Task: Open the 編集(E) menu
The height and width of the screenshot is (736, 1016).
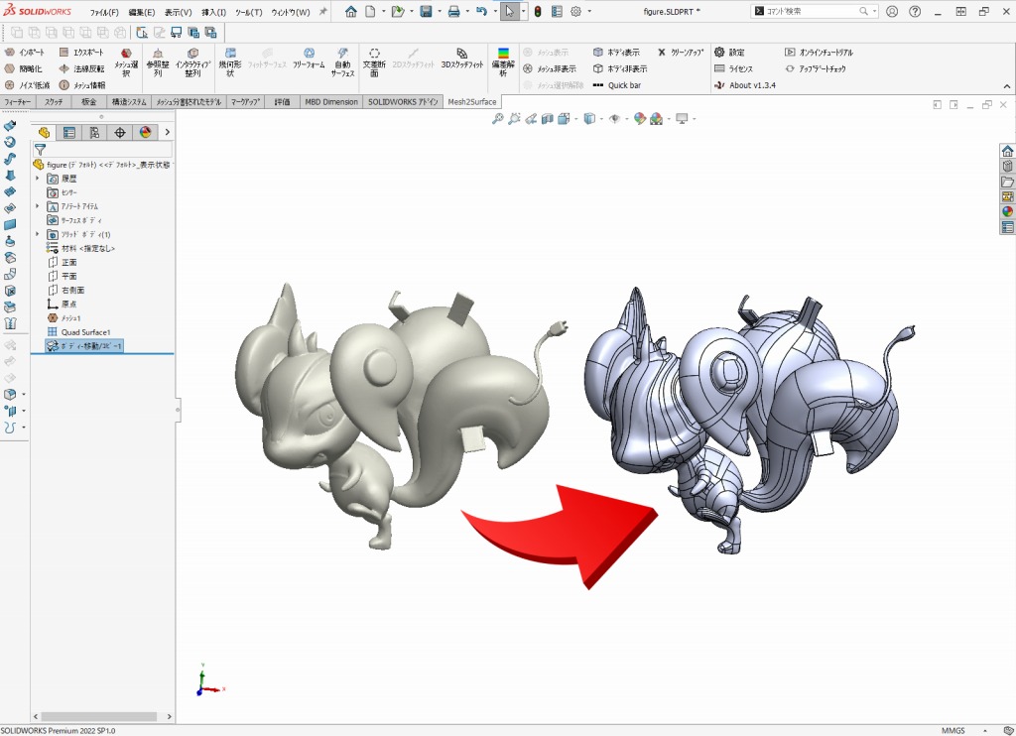Action: (141, 12)
